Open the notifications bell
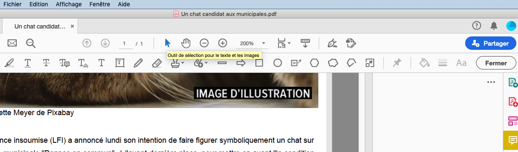Screen dimensions: 518x152 [494, 26]
